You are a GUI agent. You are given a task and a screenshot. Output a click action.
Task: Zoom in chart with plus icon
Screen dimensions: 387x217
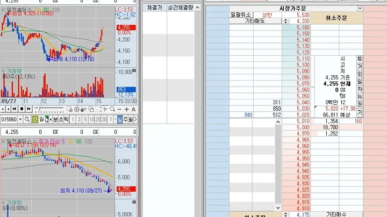127,109
